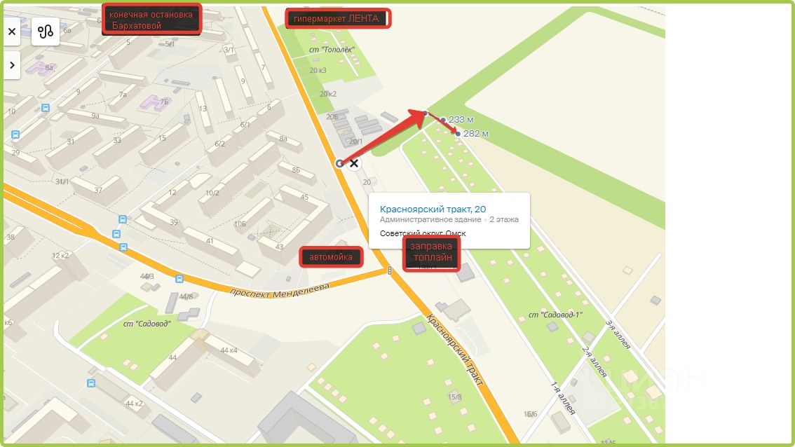Select building number 45 on map
Viewport: 795px width, 447px height.
(x=304, y=197)
